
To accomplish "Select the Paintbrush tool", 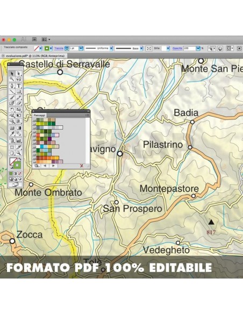I will click(x=12, y=97).
